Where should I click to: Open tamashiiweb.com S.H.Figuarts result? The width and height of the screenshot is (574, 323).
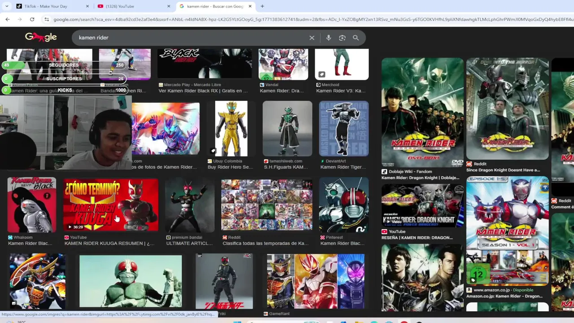pos(286,164)
